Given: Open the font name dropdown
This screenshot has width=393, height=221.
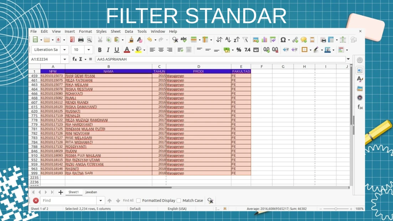Looking at the screenshot, I should pos(65,50).
